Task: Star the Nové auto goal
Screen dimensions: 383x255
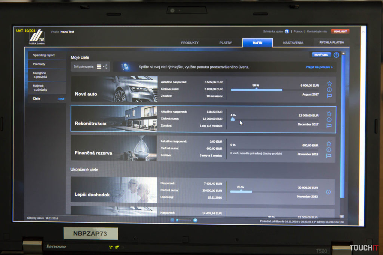Action: [329, 83]
